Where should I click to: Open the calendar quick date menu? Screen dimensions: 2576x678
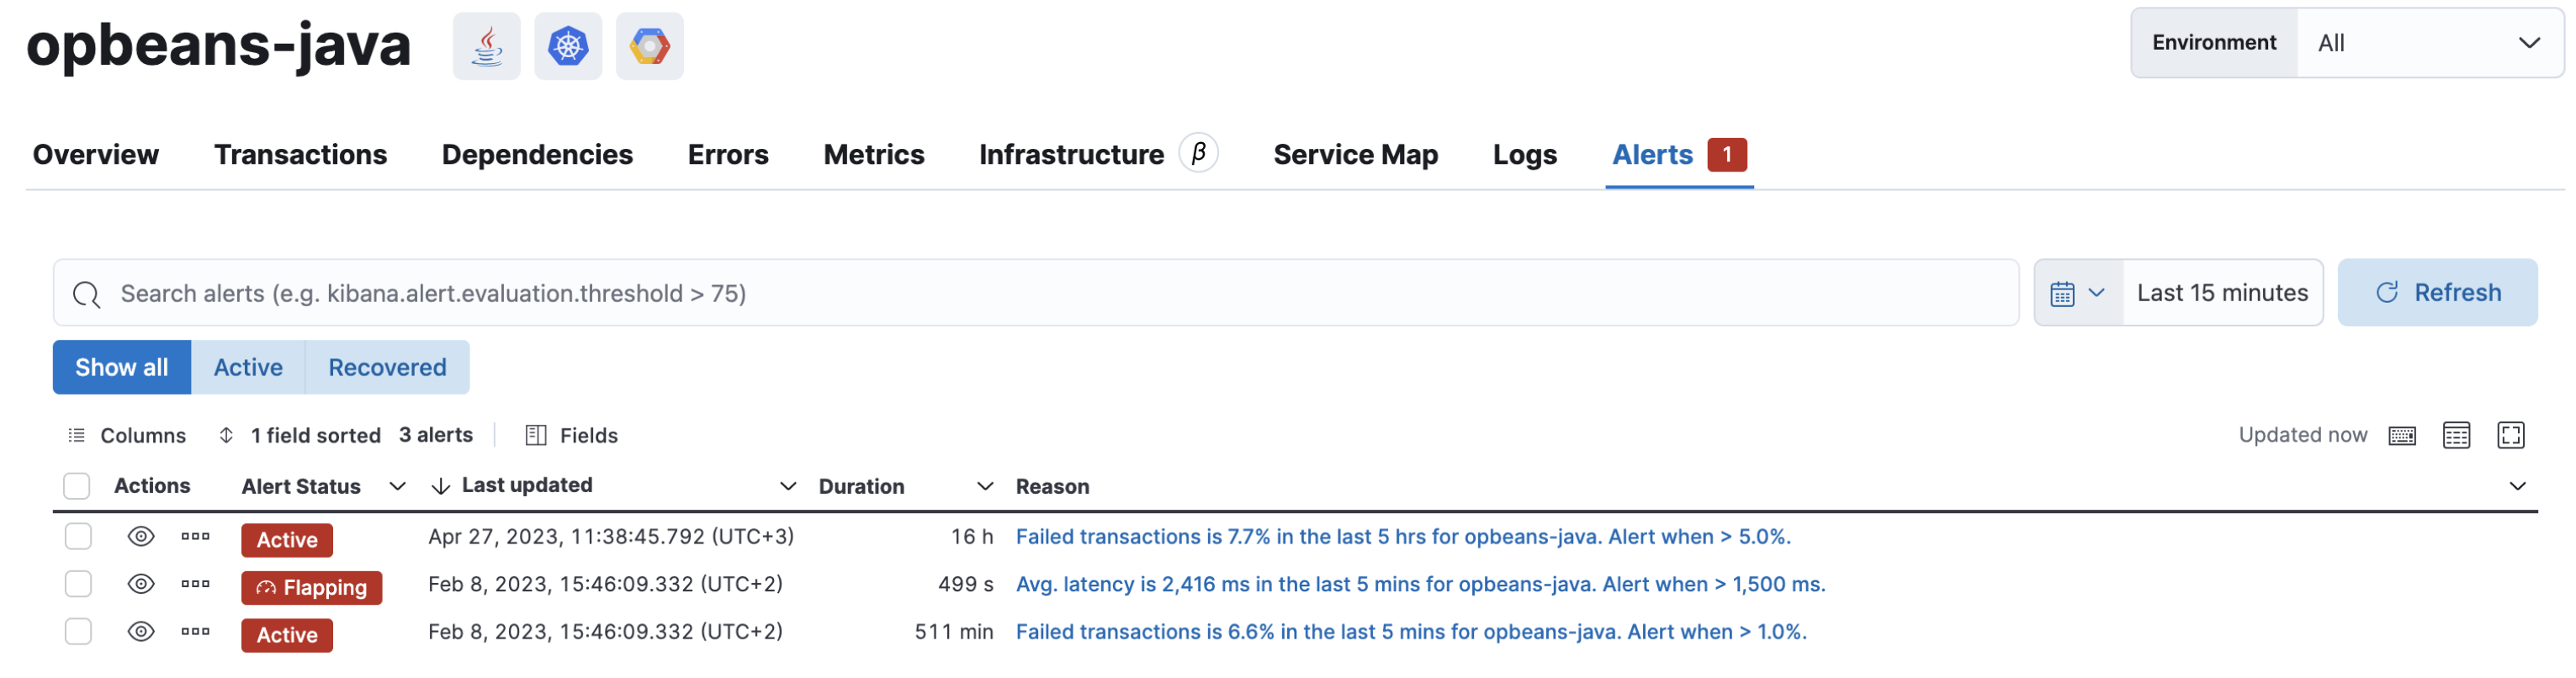click(2077, 293)
